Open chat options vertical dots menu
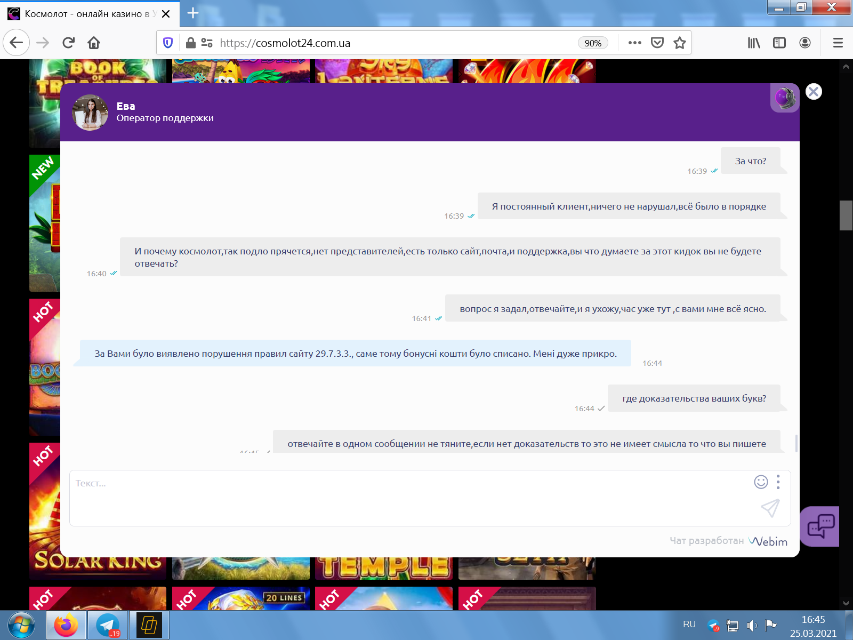Viewport: 853px width, 640px height. coord(778,482)
